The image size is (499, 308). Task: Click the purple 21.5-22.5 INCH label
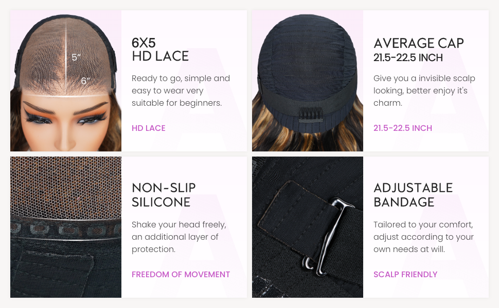click(x=403, y=128)
